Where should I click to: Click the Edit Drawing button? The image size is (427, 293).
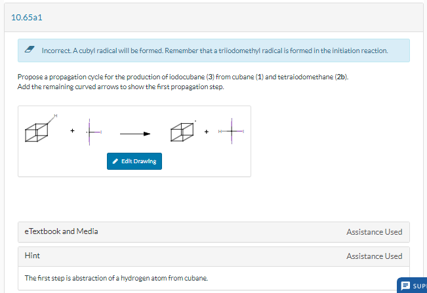[134, 161]
